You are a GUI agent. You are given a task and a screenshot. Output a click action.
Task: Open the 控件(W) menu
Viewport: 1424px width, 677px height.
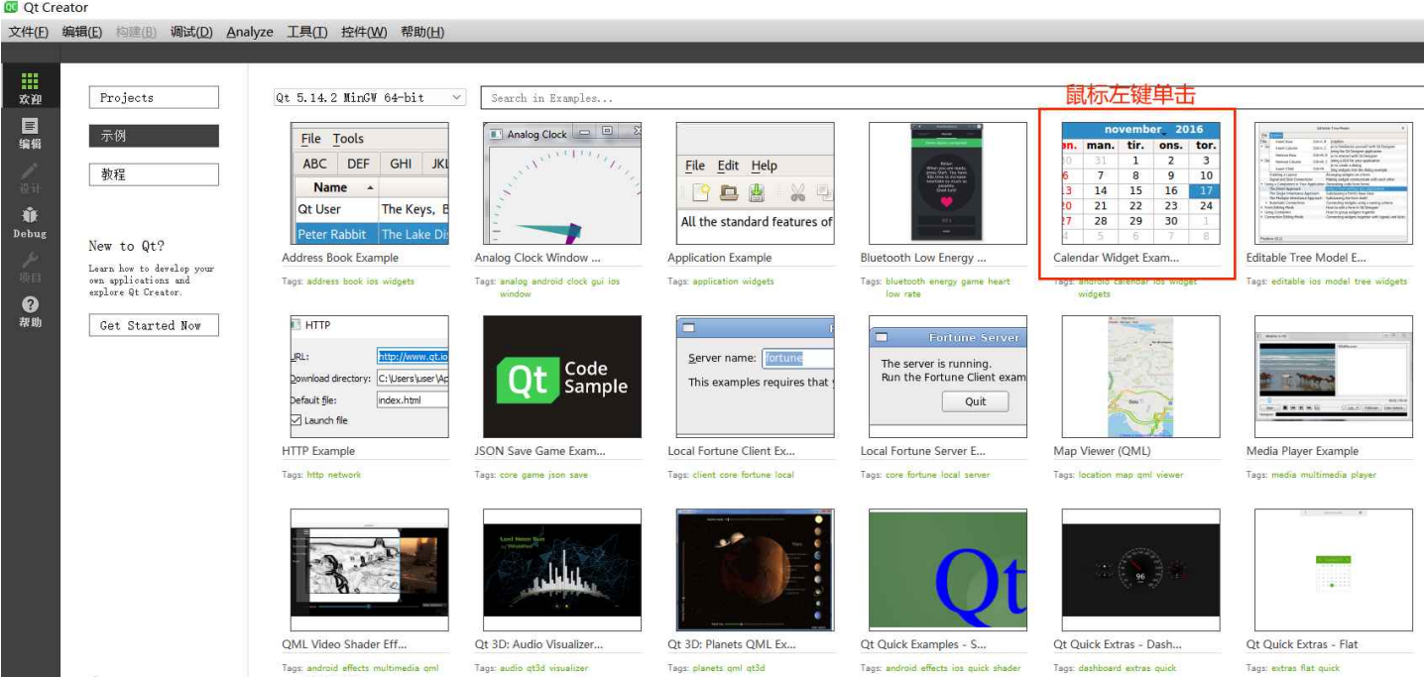(364, 32)
